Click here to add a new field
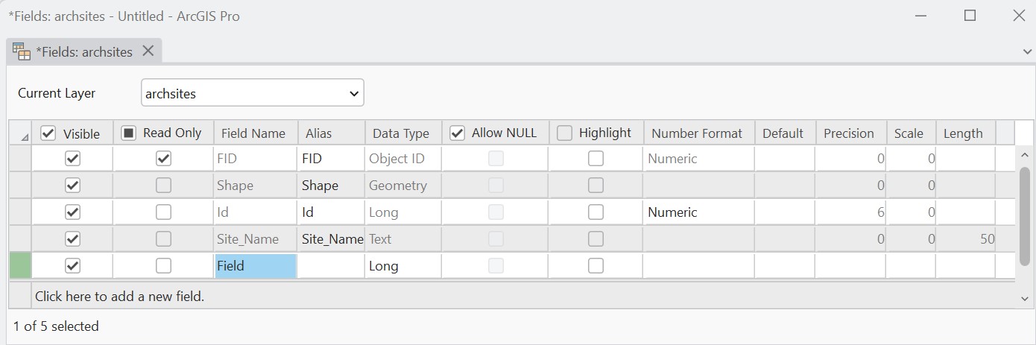Viewport: 1036px width, 345px height. pos(119,297)
